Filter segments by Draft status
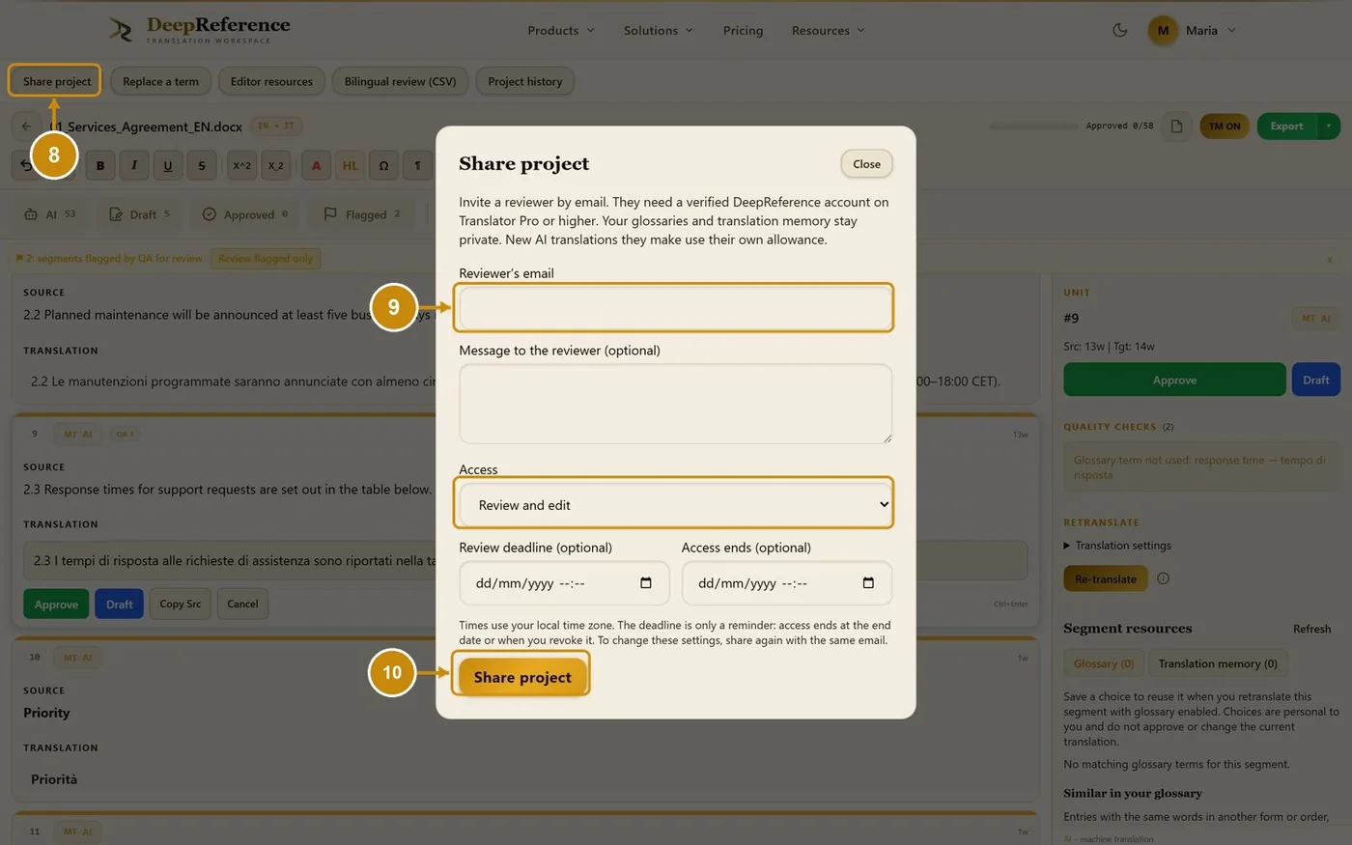 pyautogui.click(x=139, y=214)
